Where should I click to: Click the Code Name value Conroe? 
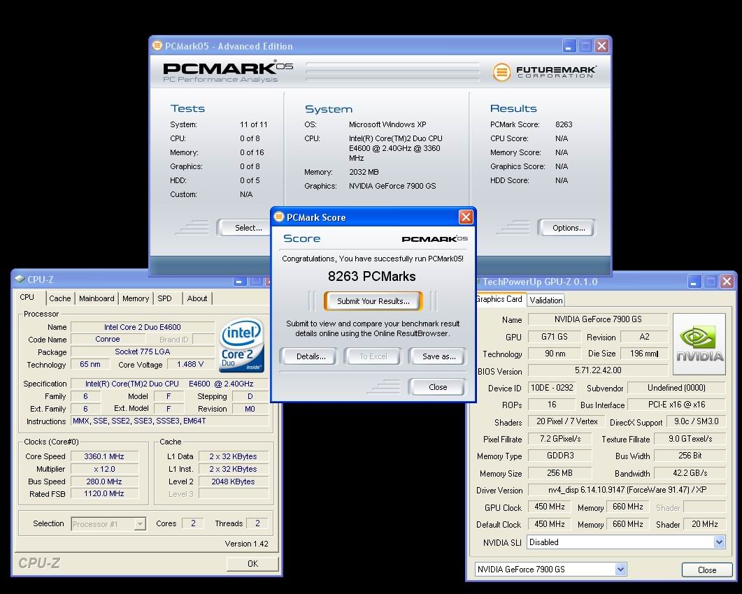(108, 339)
